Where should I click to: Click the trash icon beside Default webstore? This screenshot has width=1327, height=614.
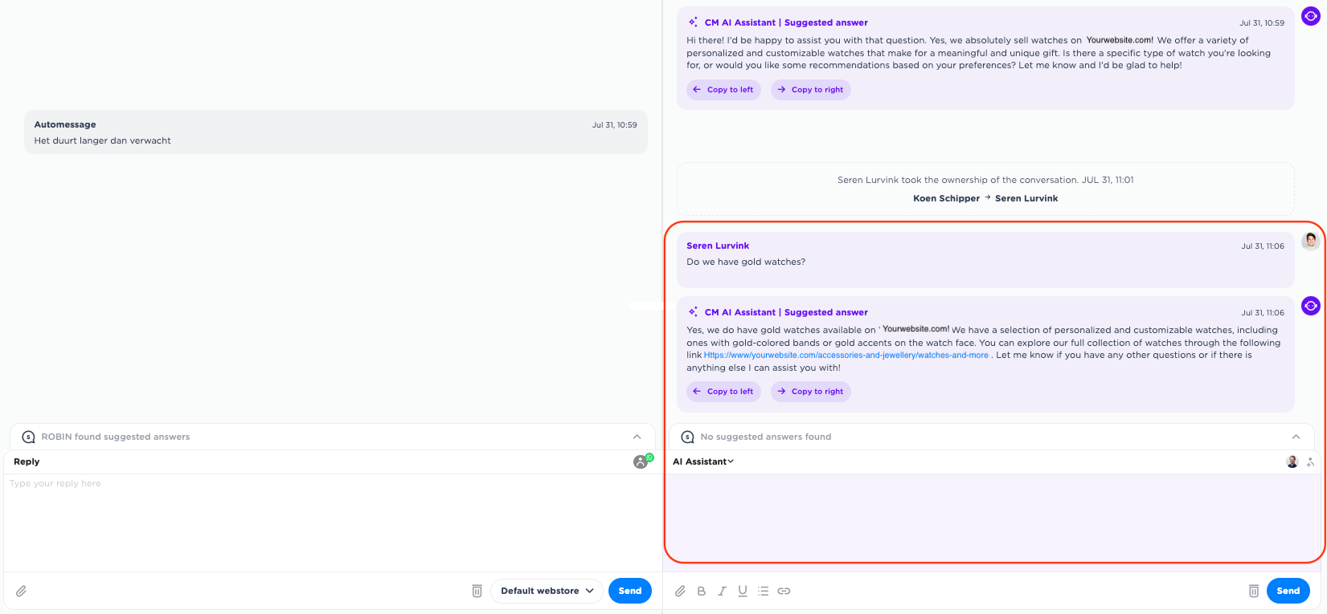click(477, 591)
